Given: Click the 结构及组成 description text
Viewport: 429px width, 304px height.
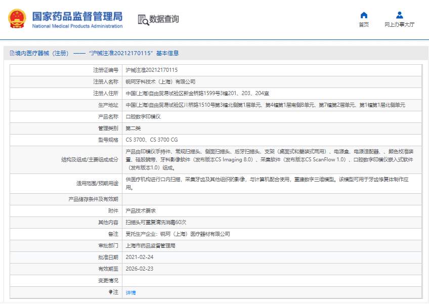Looking at the screenshot, I should click(x=270, y=159).
